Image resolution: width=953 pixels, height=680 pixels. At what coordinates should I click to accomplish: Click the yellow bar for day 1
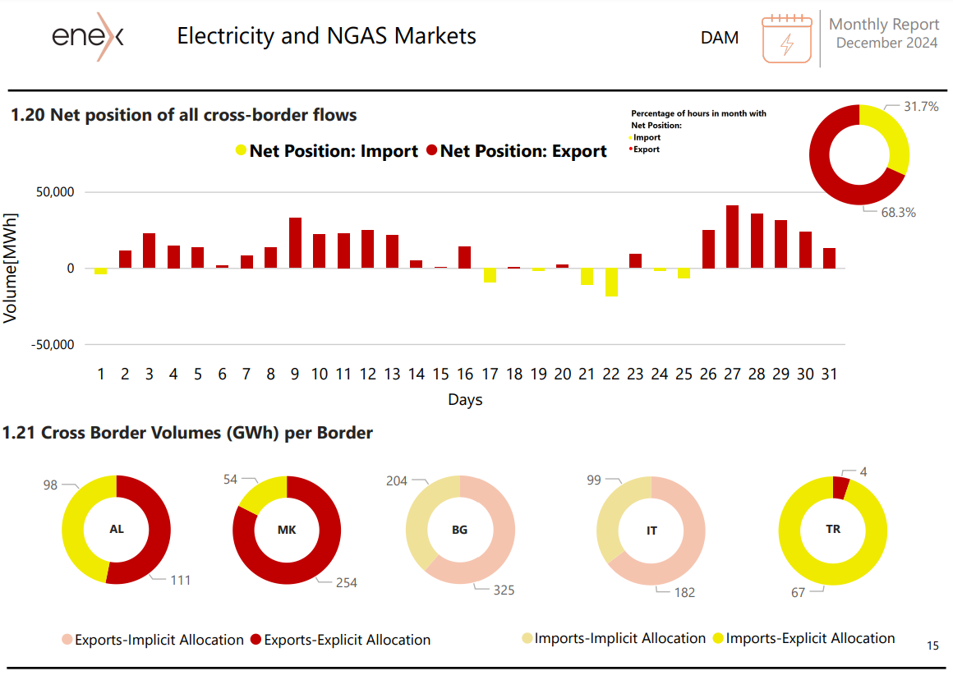click(100, 271)
